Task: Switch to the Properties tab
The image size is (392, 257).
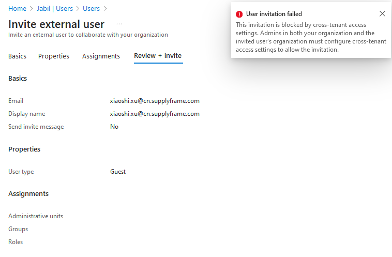Action: [54, 56]
